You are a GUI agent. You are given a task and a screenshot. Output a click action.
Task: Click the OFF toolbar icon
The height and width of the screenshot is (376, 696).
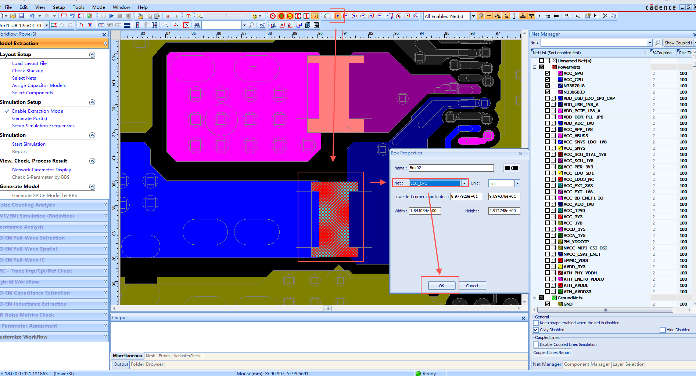567,16
